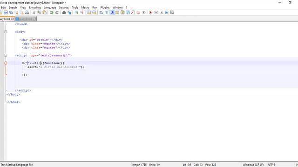Close the second inactive file tab
298x167 pixels.
point(34,19)
